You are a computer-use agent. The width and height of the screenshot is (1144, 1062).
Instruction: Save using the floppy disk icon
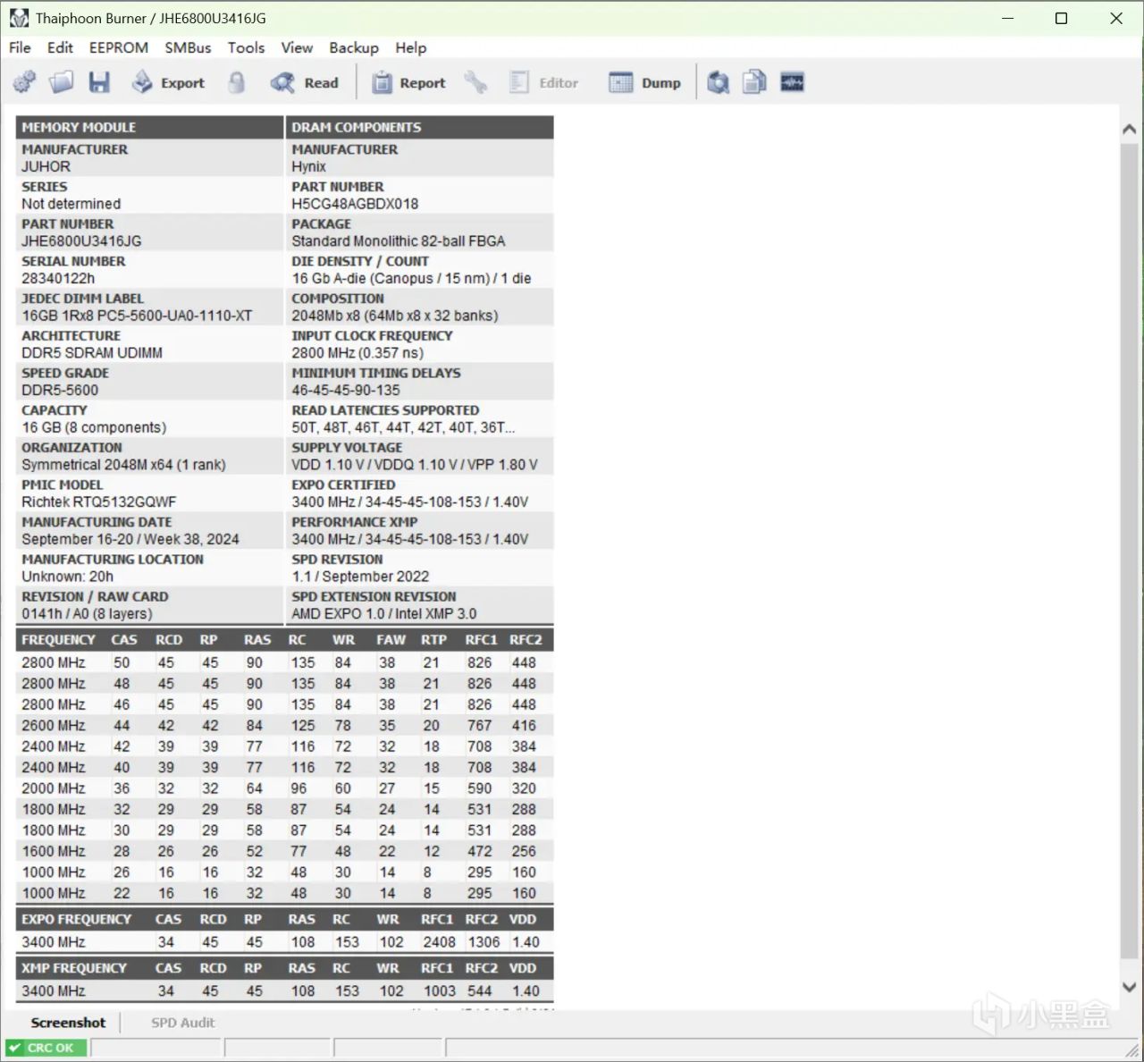[99, 83]
